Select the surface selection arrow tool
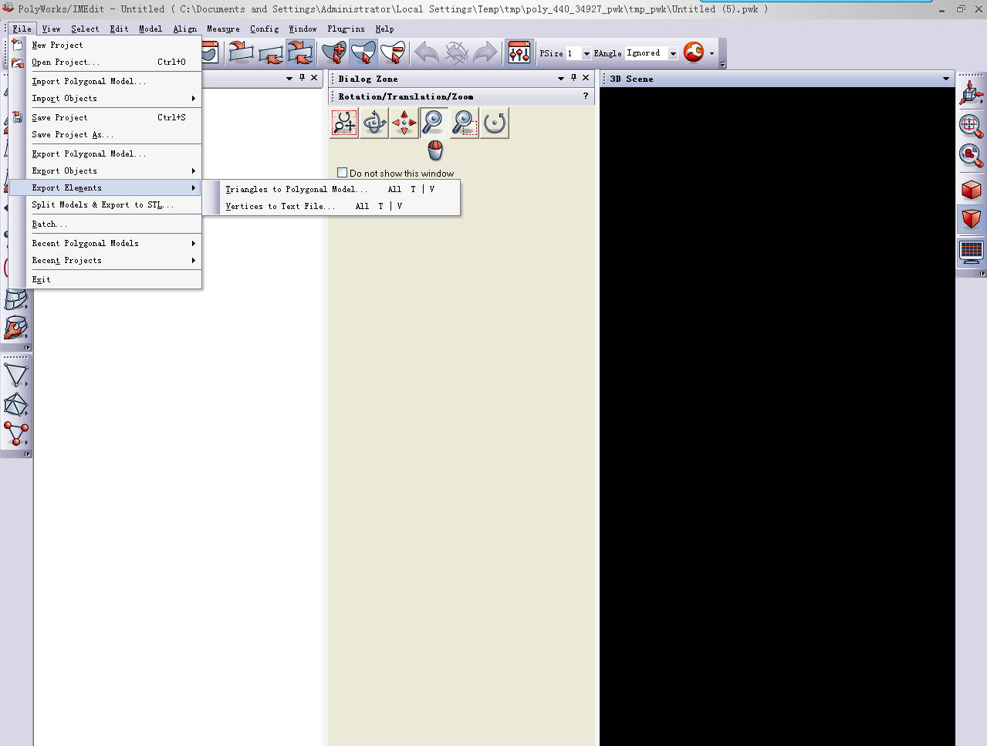Viewport: 987px width, 746px height. tap(363, 53)
